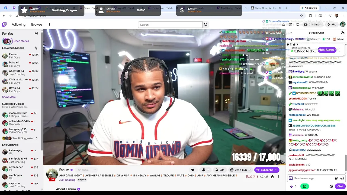Open the notifications inbox icon
Image resolution: width=347 pixels, height=195 pixels.
[x=291, y=25]
